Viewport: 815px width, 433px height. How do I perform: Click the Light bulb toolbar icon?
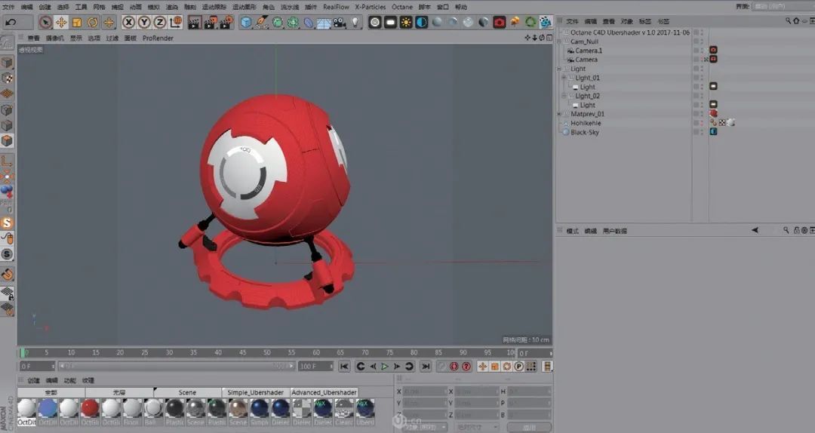pos(355,23)
